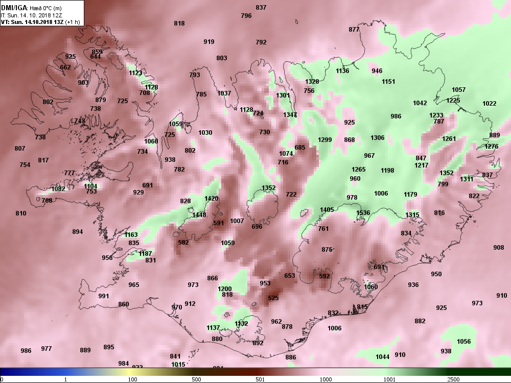Click the map value '685'

point(300,147)
